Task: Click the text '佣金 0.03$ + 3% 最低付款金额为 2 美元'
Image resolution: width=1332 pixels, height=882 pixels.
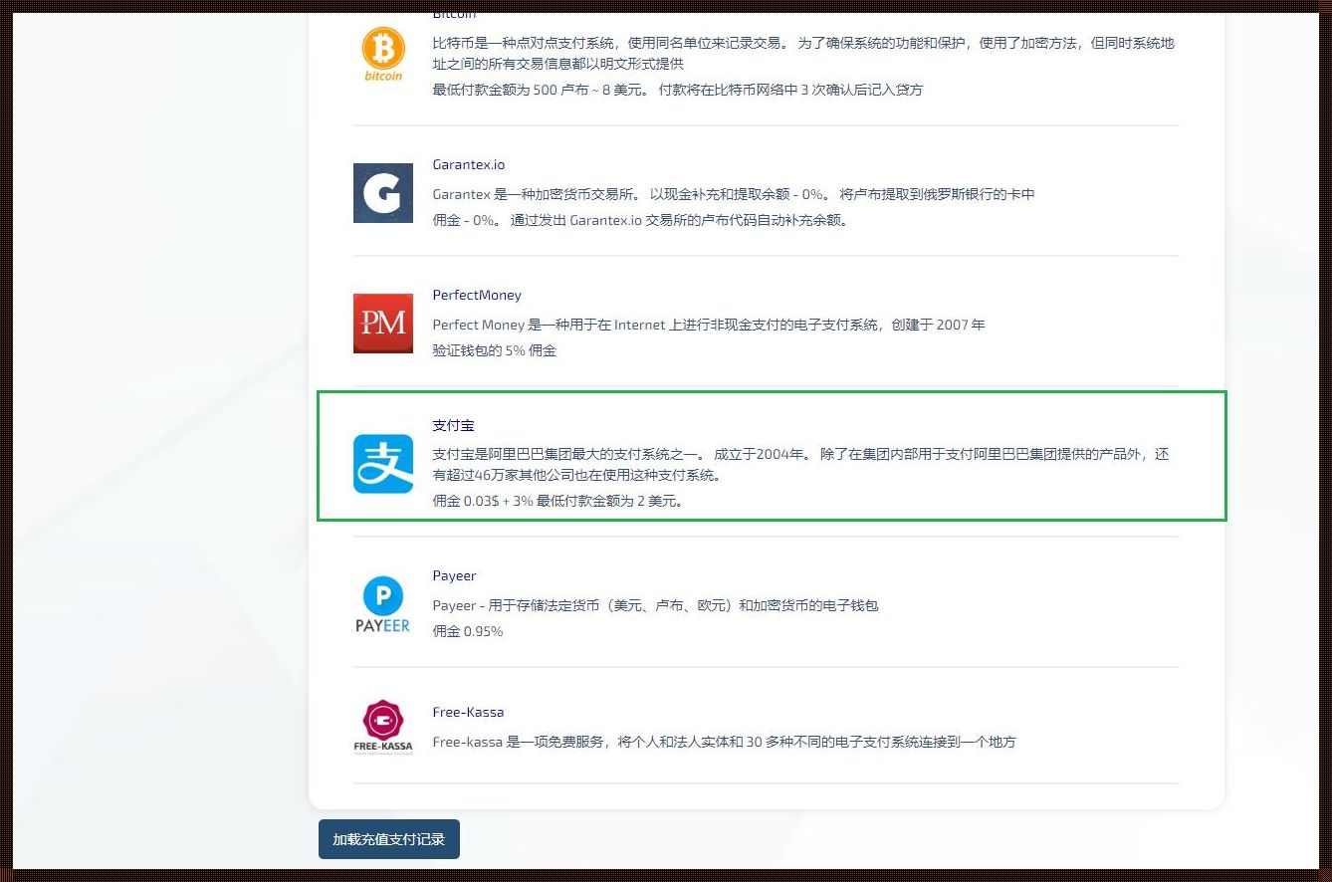Action: (x=557, y=501)
